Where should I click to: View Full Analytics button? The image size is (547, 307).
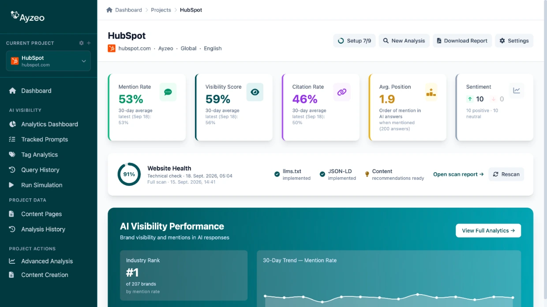click(x=488, y=231)
